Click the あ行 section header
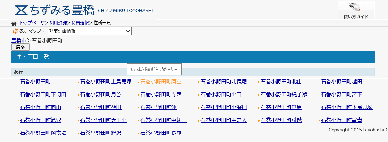This screenshot has height=142, width=388. 193,72
